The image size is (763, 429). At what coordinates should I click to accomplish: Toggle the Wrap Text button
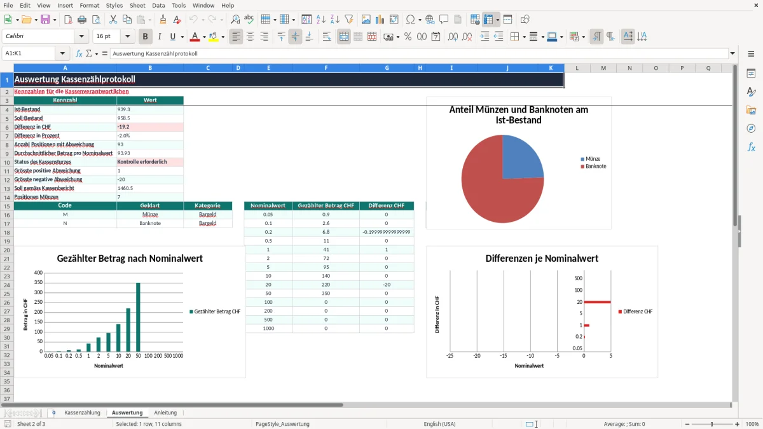[327, 37]
